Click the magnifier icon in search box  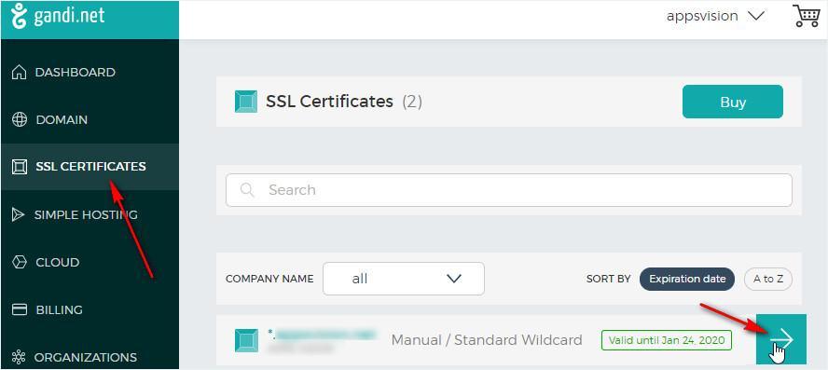point(247,190)
